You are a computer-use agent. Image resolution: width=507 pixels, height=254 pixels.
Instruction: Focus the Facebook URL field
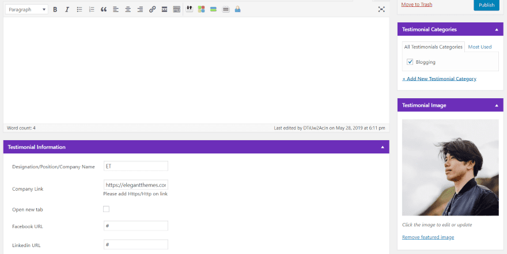click(136, 226)
